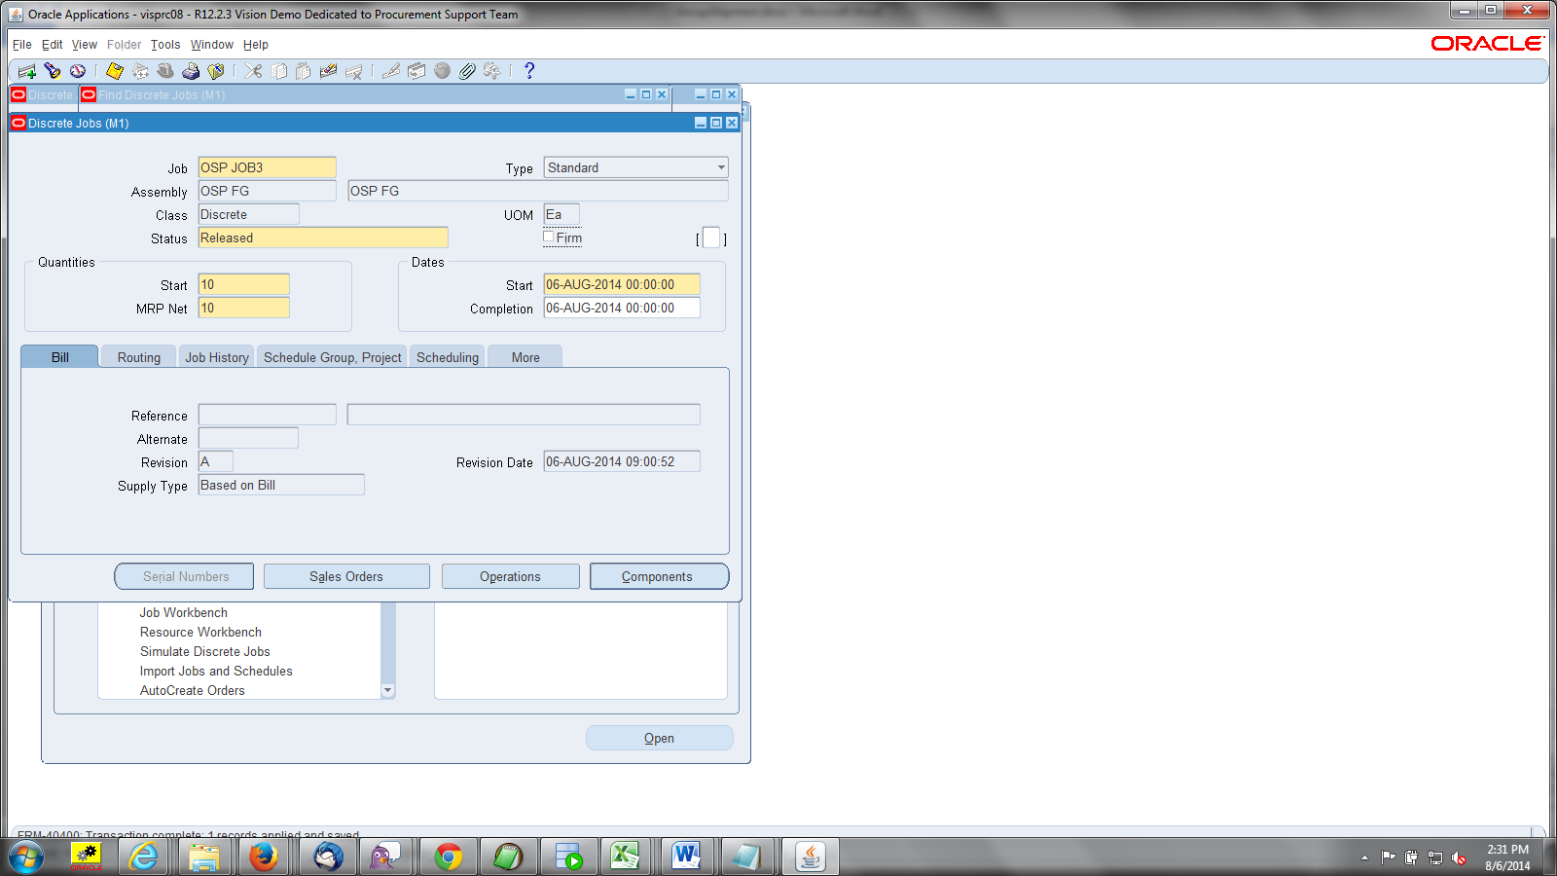
Task: Click the Operations button
Action: (x=510, y=576)
